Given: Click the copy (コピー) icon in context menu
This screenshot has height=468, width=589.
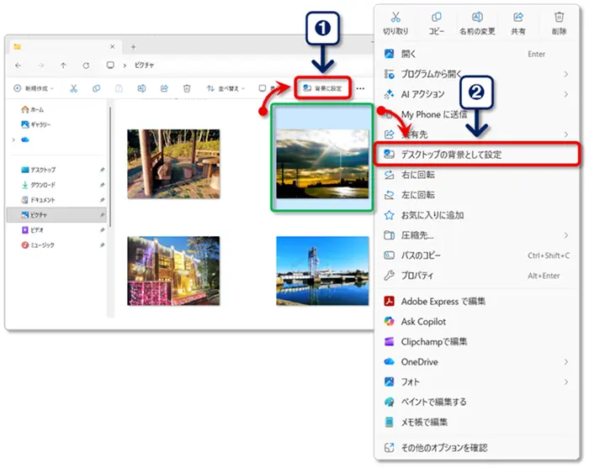Looking at the screenshot, I should (436, 17).
